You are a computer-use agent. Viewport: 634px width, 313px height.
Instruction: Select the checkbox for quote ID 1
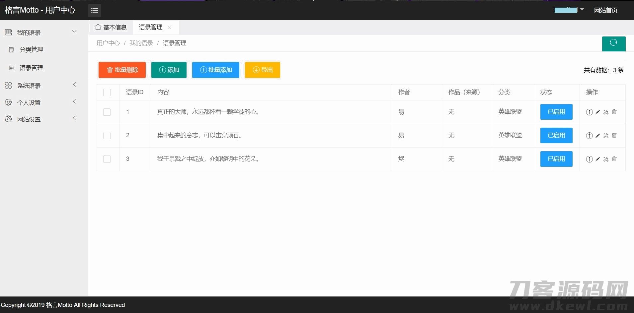107,112
